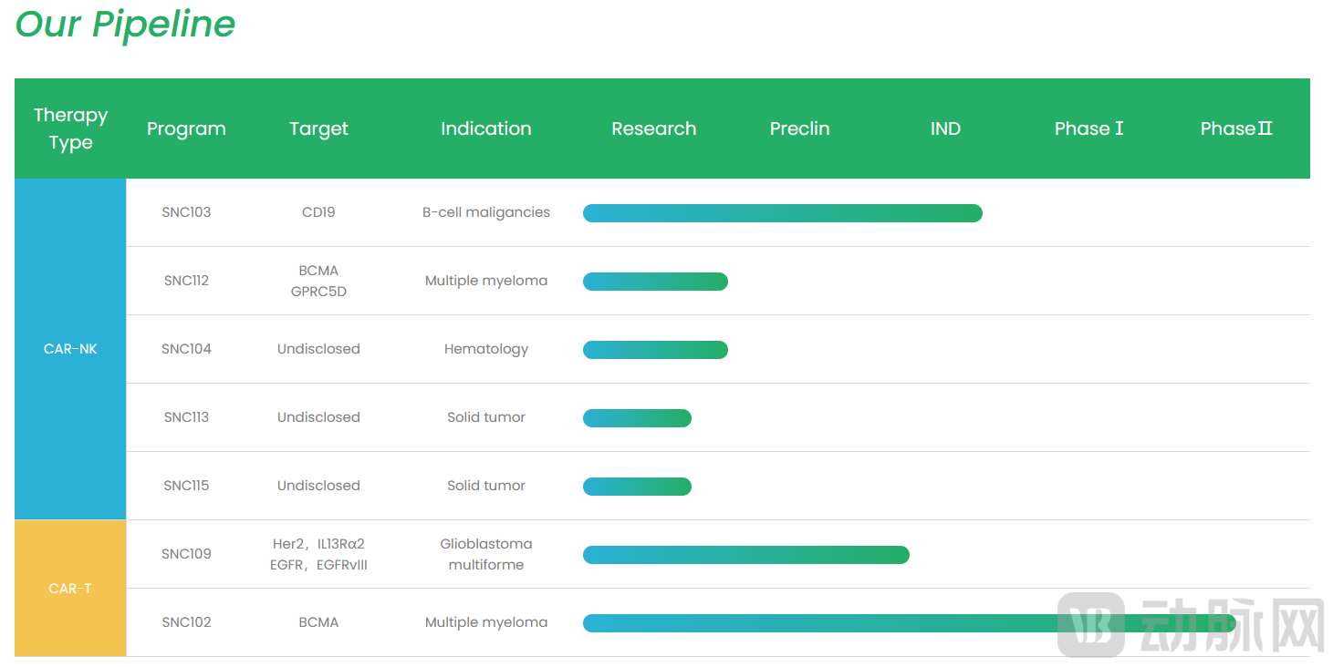Viewport: 1333px width, 667px height.
Task: Select the Therapy Type column header
Action: point(70,128)
